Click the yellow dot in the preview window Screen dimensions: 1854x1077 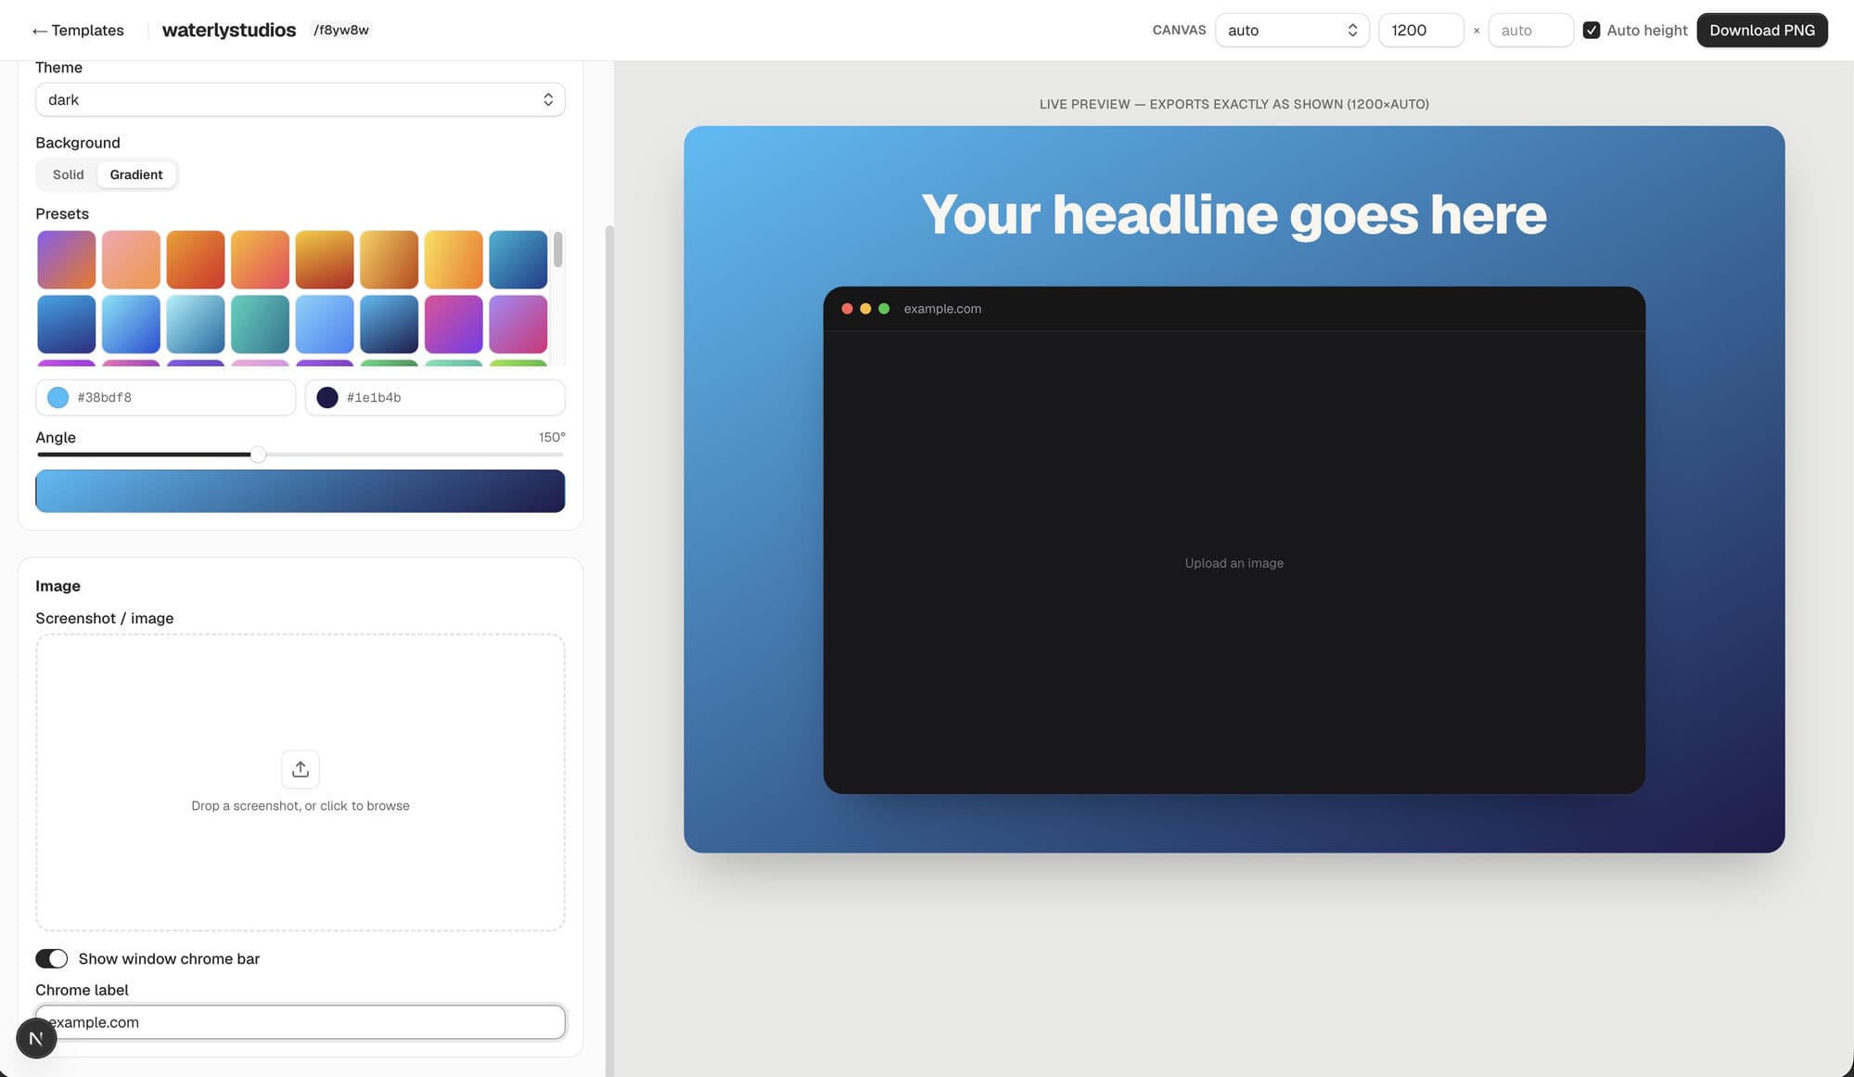tap(865, 309)
